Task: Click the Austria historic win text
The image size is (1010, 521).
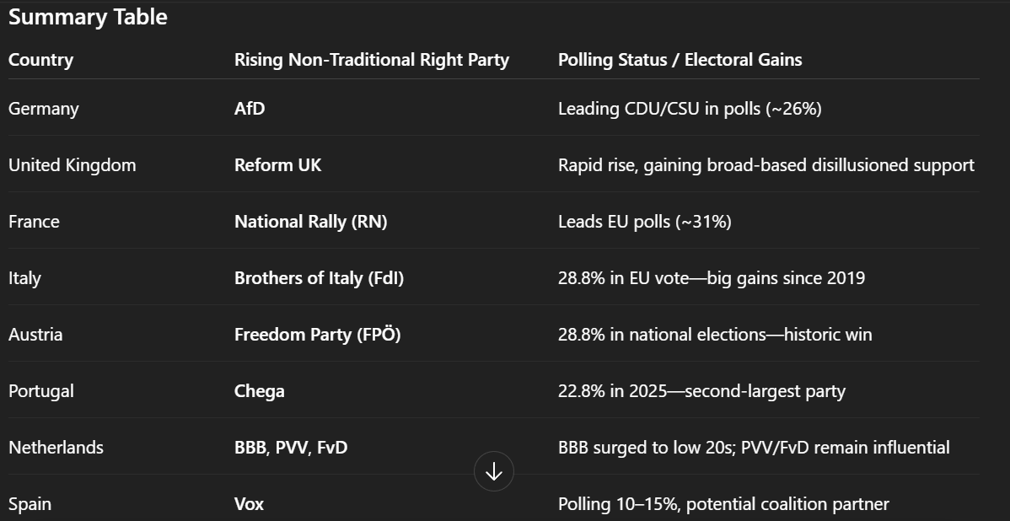Action: pyautogui.click(x=714, y=335)
